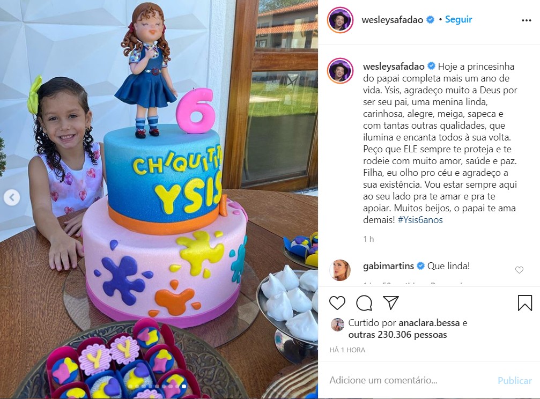The image size is (540, 399).
Task: Select the last carousel dot indicator
Action: pyautogui.click(x=184, y=387)
